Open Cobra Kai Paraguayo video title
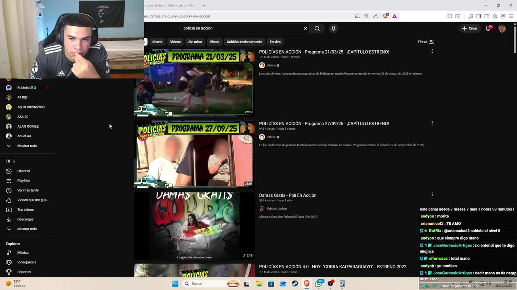This screenshot has width=517, height=290. click(x=332, y=267)
